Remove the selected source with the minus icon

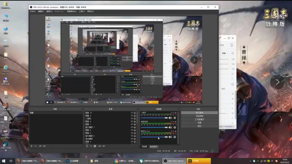click(x=91, y=146)
